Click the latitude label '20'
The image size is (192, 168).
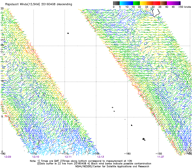2,9
